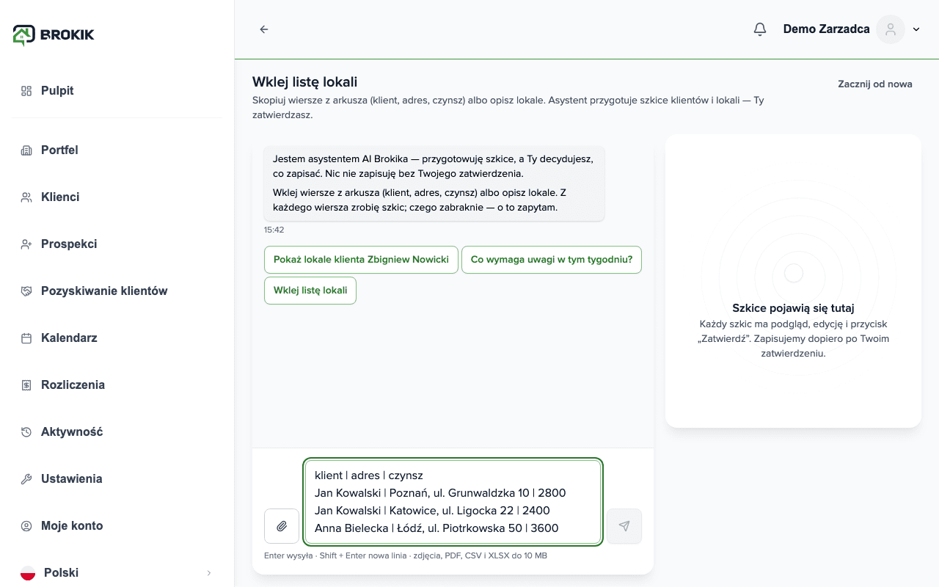Click 'Pokaż lokale klienta Zbigniew Nowicki' suggestion
Image resolution: width=939 pixels, height=587 pixels.
[x=361, y=260]
